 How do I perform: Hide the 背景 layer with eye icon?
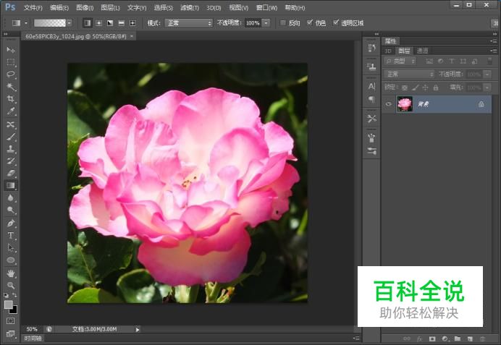click(389, 104)
